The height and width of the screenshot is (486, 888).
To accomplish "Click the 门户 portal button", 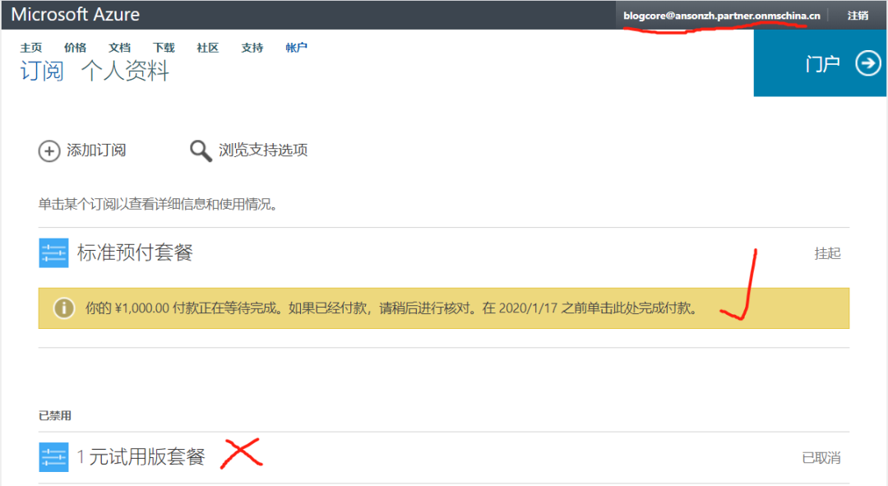I will (820, 62).
